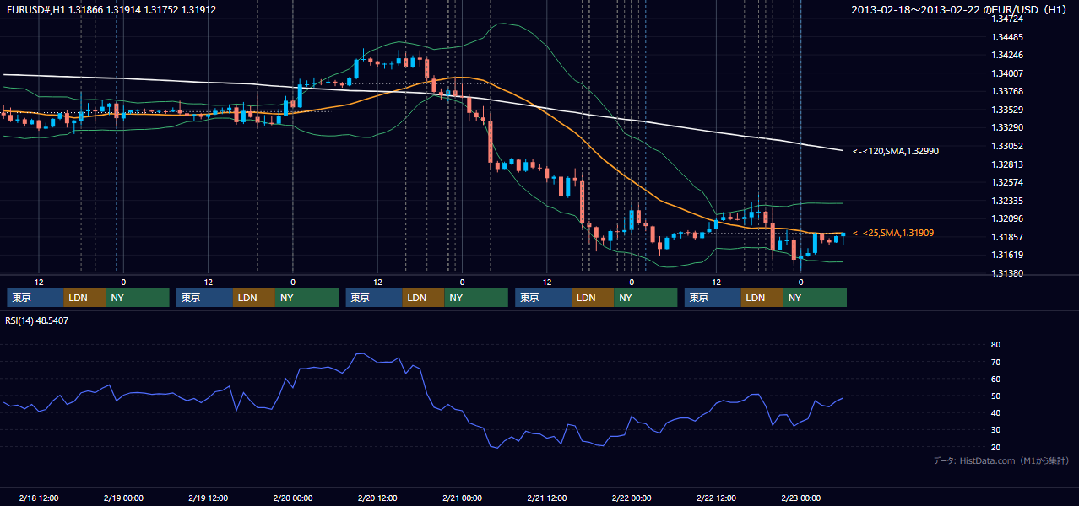Click price axis value 1.31857
The height and width of the screenshot is (506, 1079).
(1008, 237)
